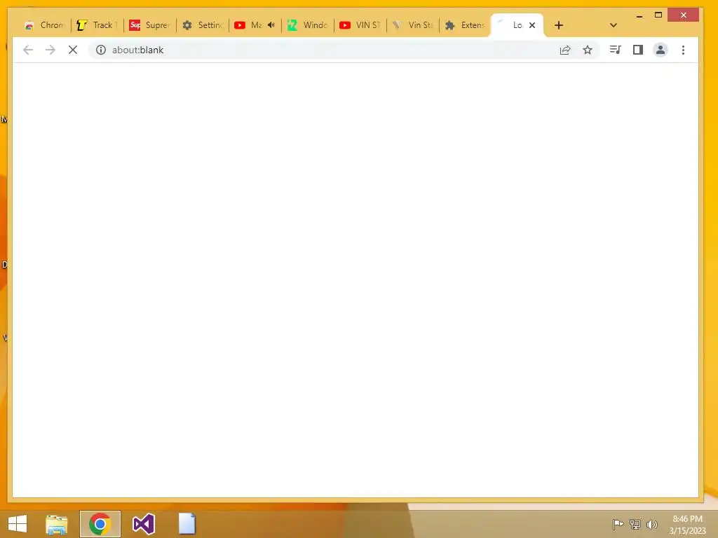Open Chrome three-dot menu
The height and width of the screenshot is (538, 718).
[683, 50]
